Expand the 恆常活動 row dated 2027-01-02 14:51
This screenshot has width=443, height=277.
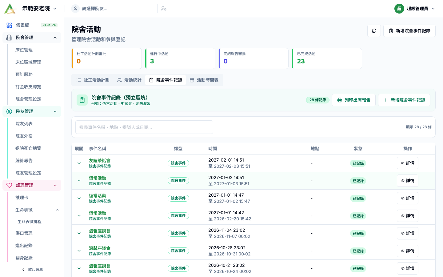[x=79, y=181]
